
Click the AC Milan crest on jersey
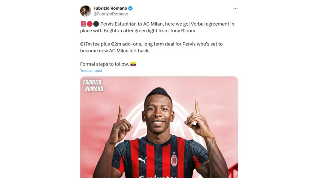pos(174,160)
